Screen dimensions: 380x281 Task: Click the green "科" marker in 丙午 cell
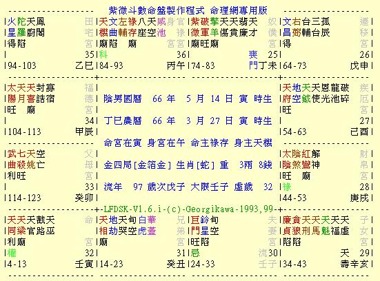click(103, 54)
